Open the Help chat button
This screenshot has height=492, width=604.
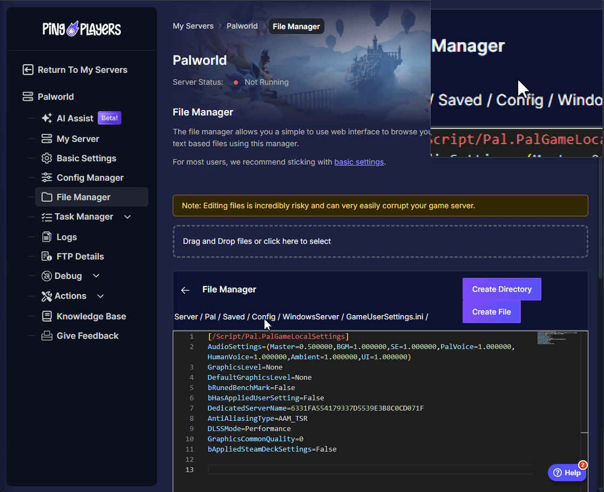[567, 473]
